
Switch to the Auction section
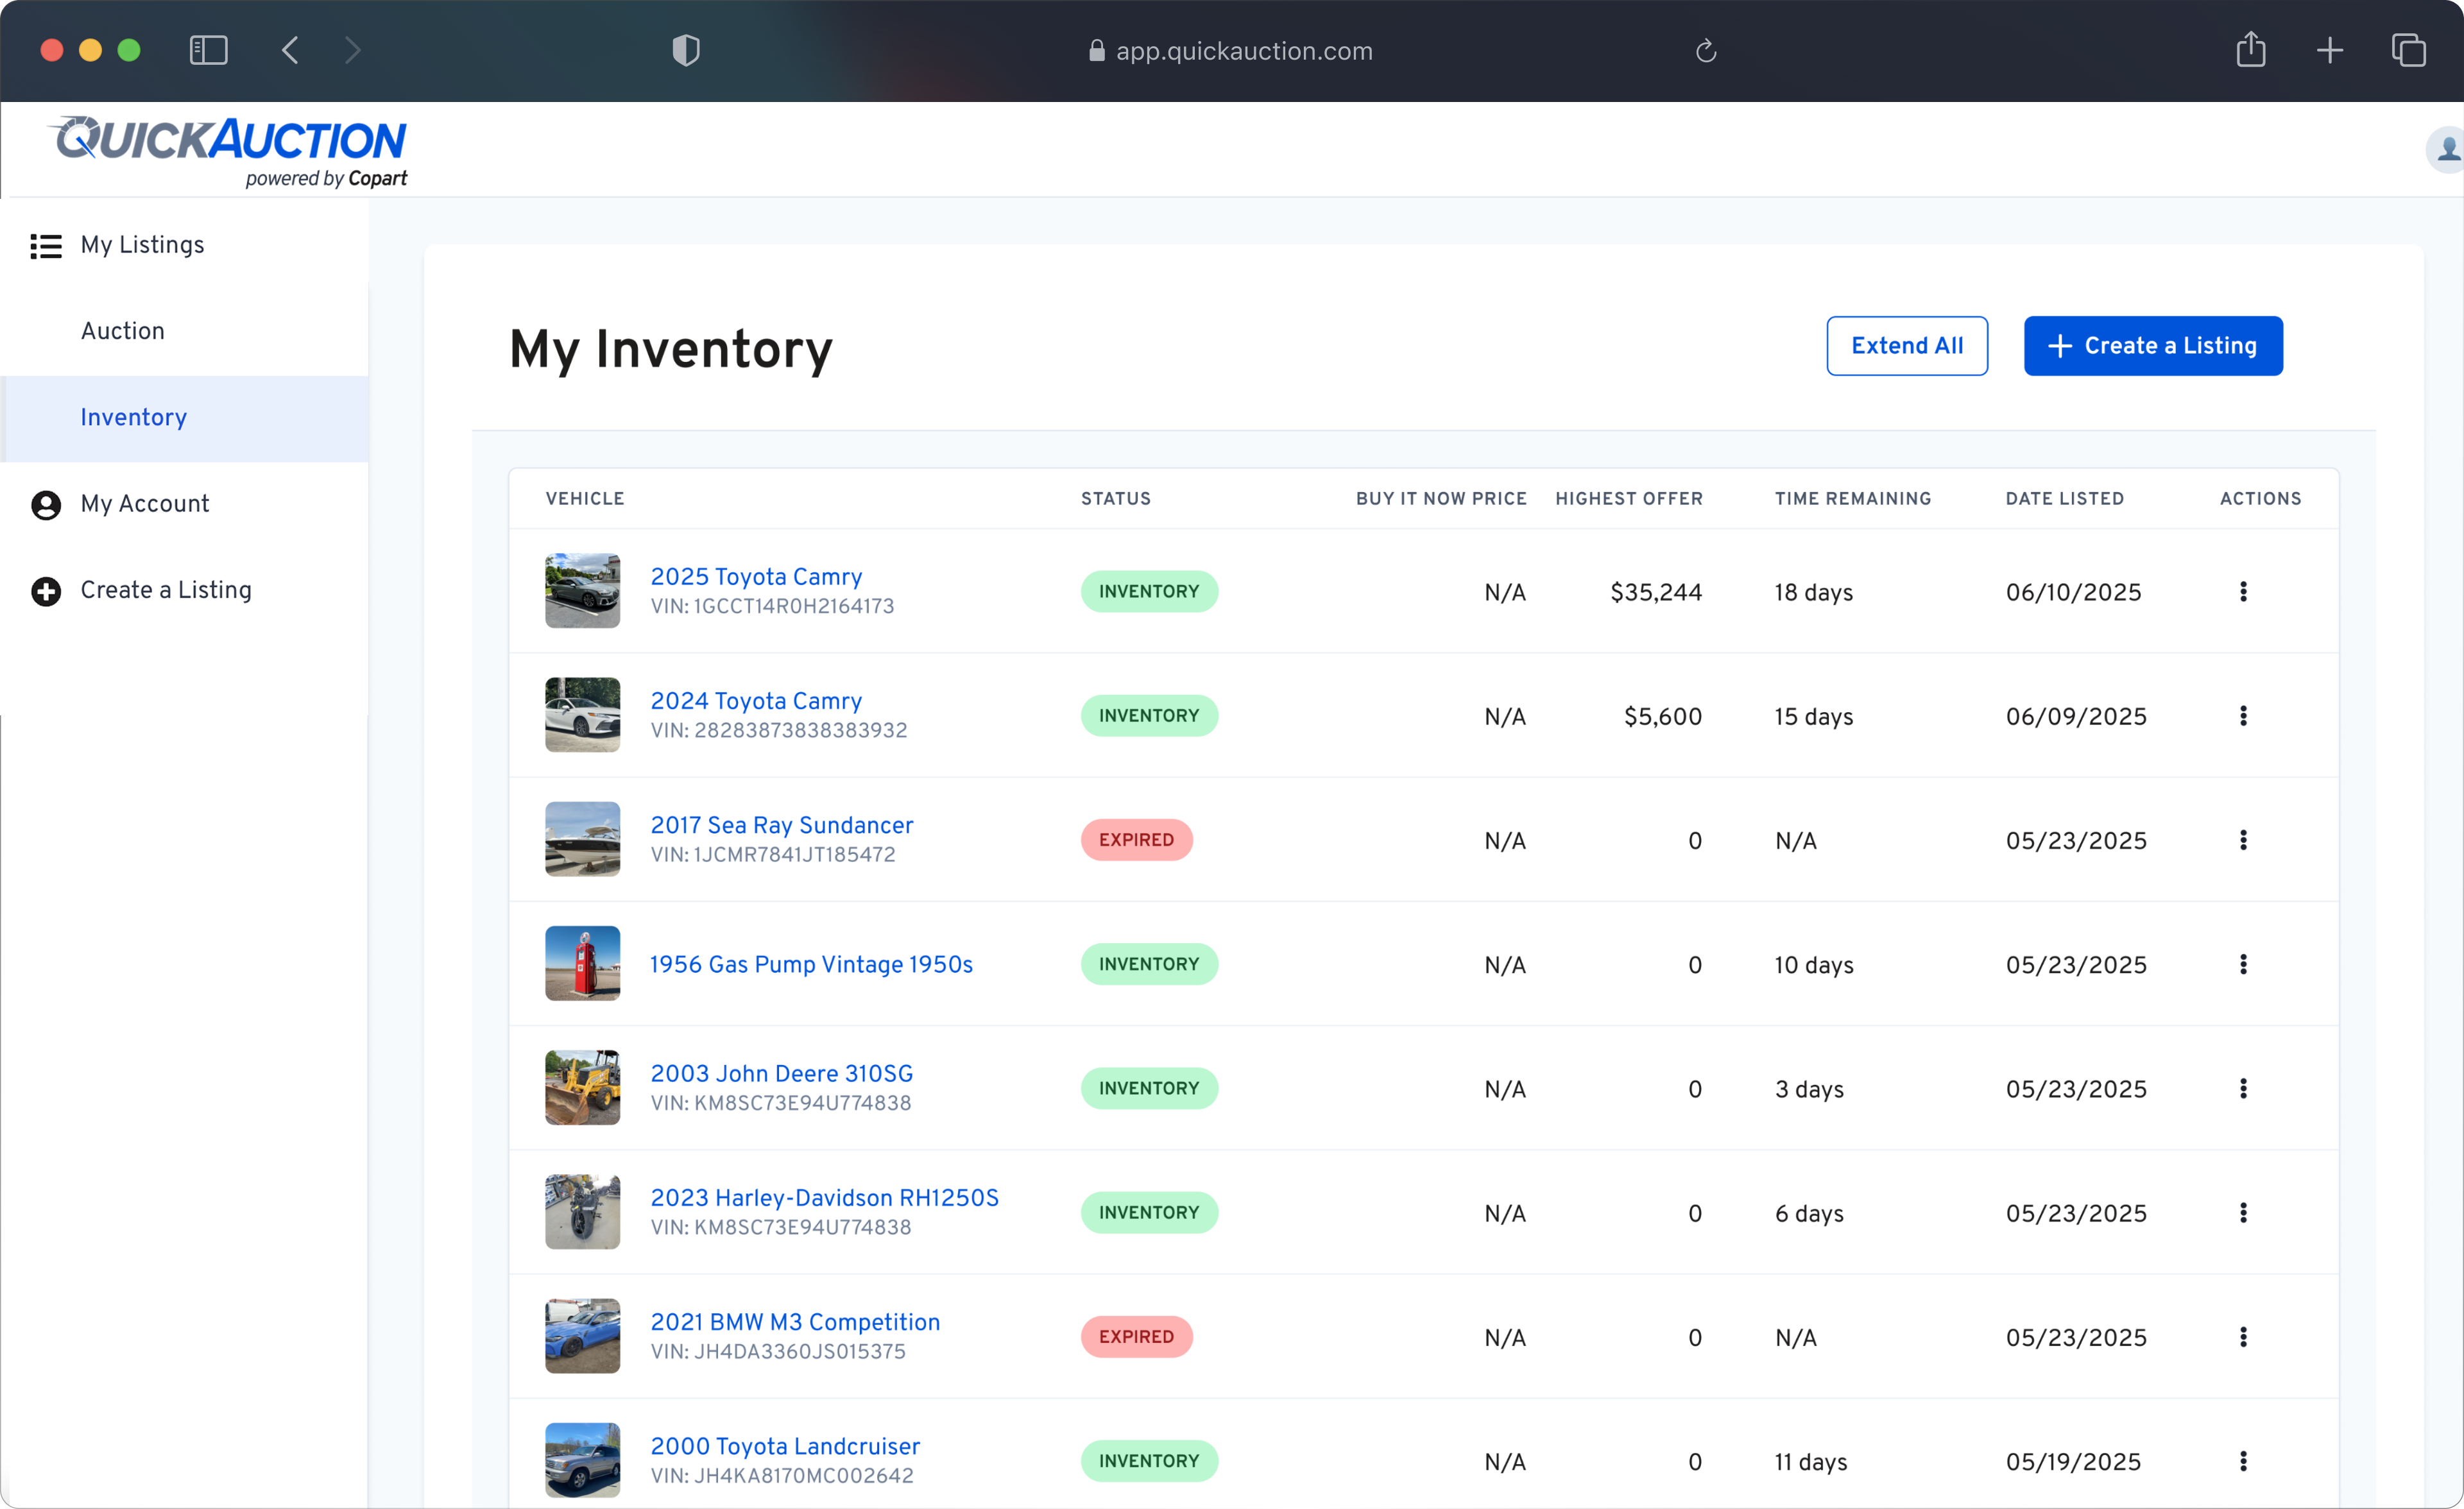pos(122,331)
